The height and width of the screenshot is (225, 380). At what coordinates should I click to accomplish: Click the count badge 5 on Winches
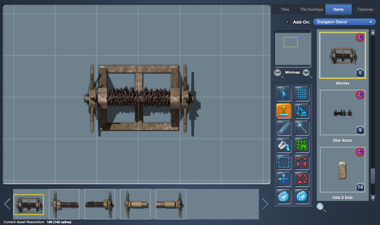(x=360, y=73)
